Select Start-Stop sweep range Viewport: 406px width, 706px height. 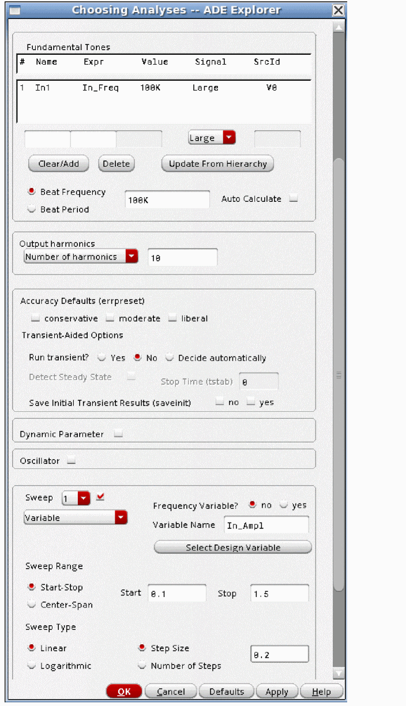tap(31, 587)
